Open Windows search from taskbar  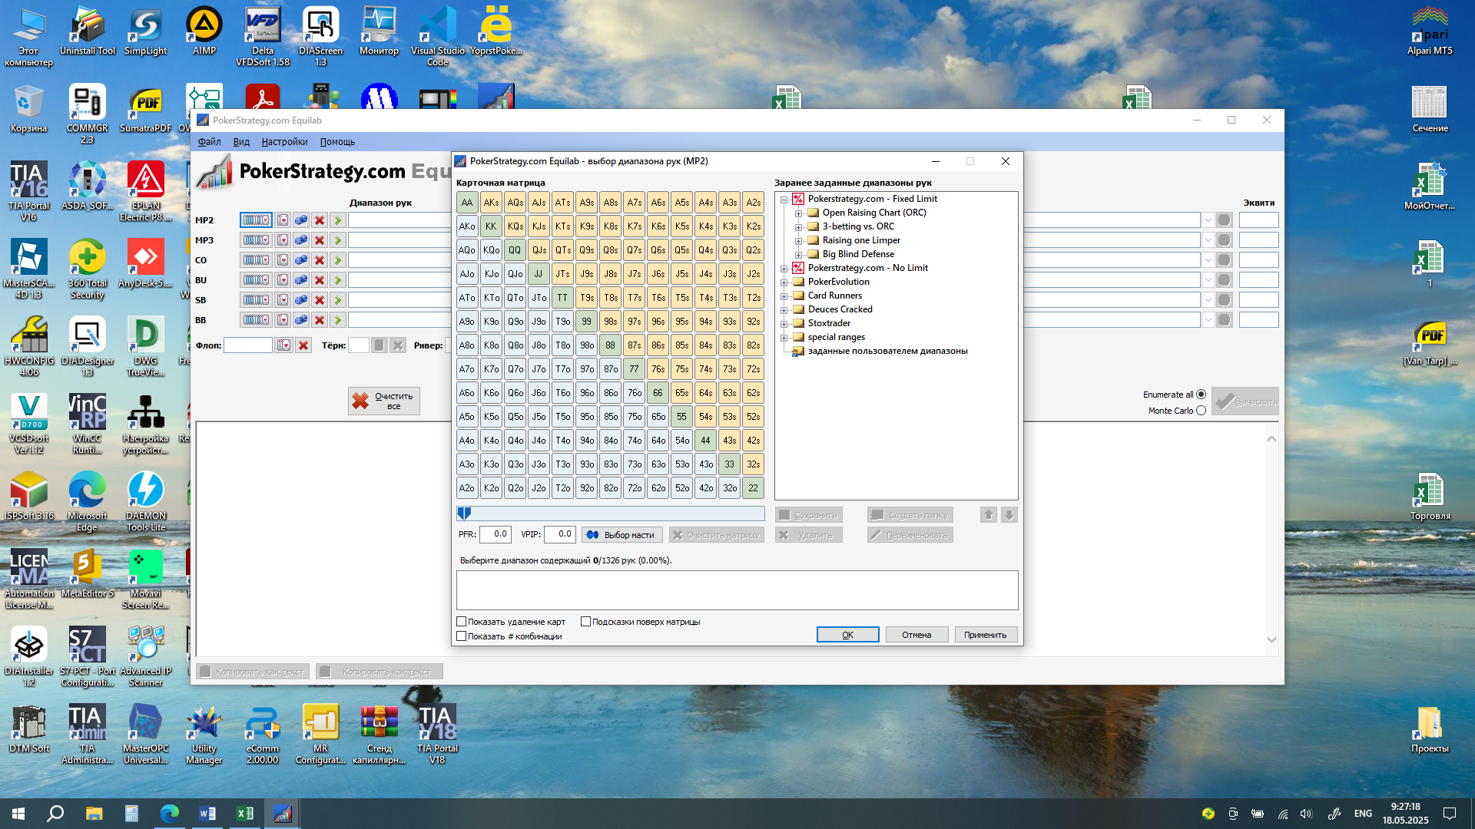point(55,814)
